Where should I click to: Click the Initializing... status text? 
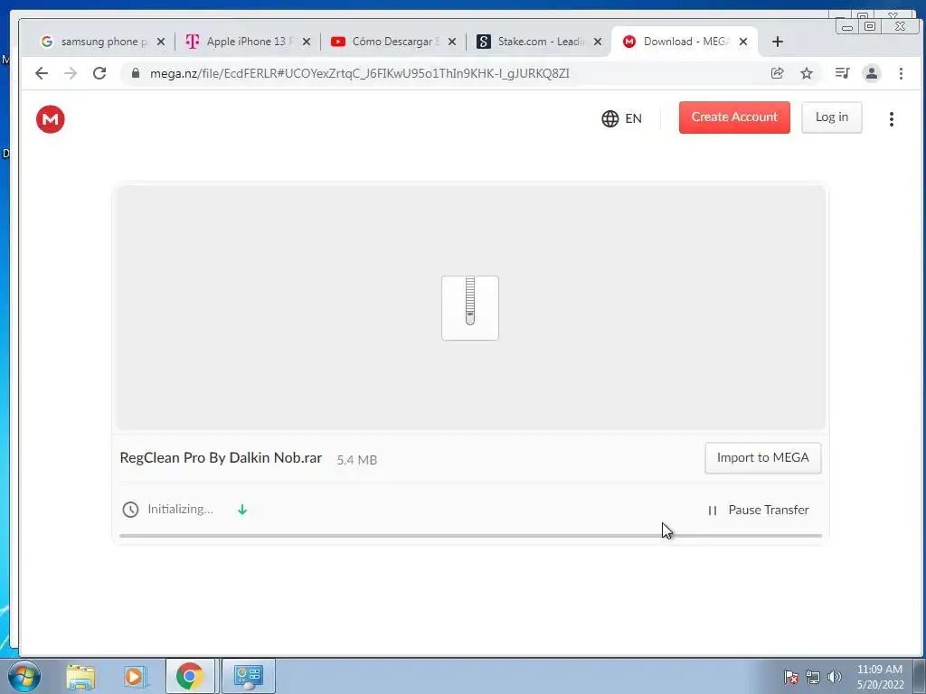click(180, 510)
